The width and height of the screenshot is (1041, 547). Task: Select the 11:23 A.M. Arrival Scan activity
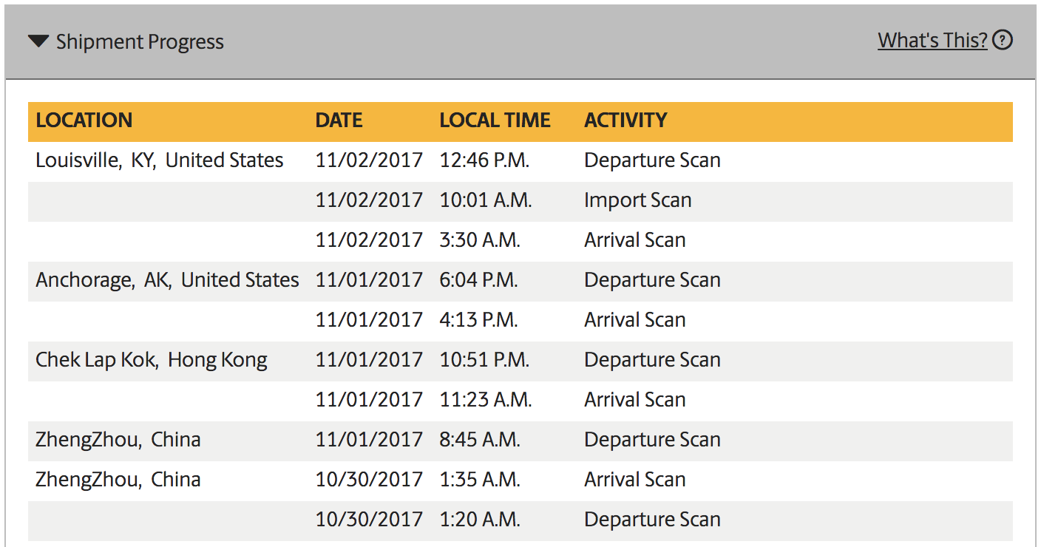point(635,400)
